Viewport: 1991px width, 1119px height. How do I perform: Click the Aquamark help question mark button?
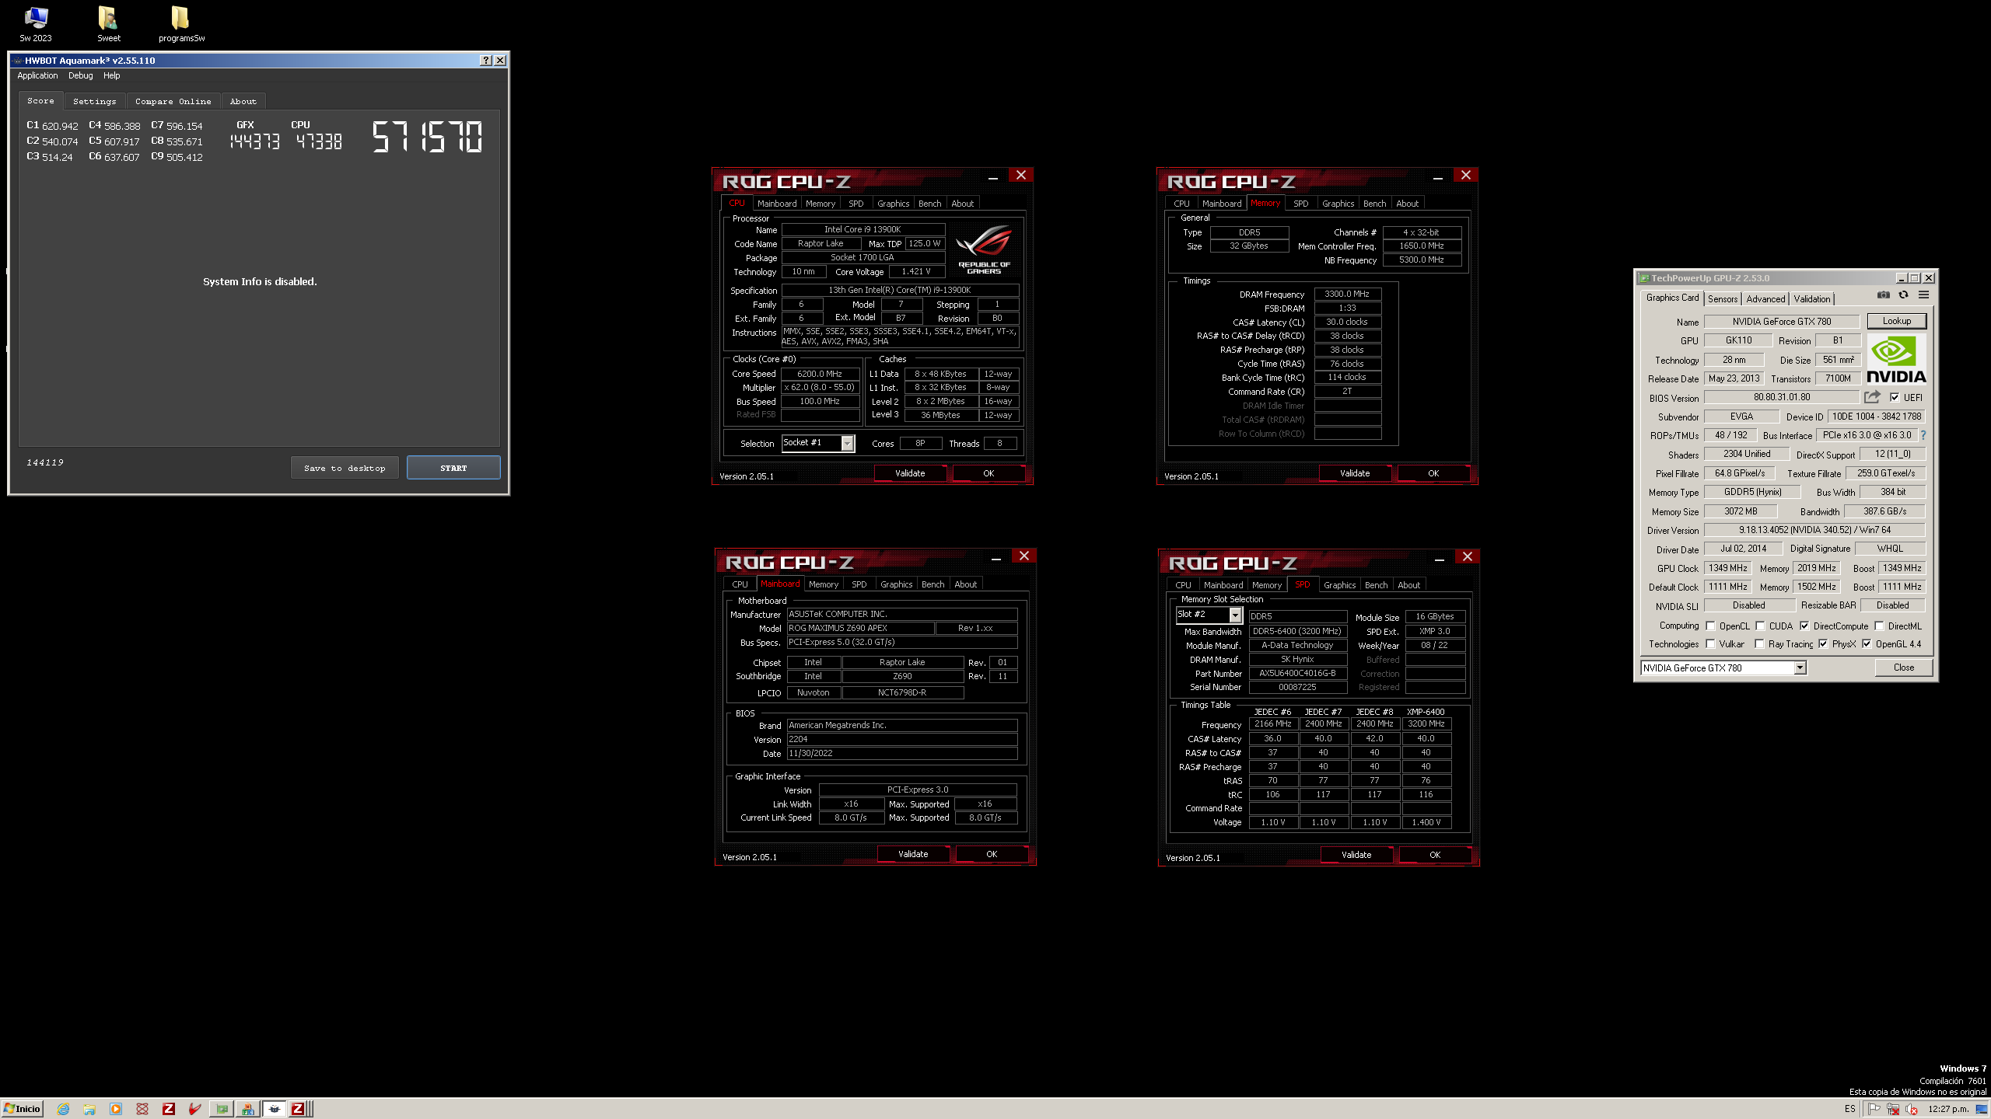(486, 61)
